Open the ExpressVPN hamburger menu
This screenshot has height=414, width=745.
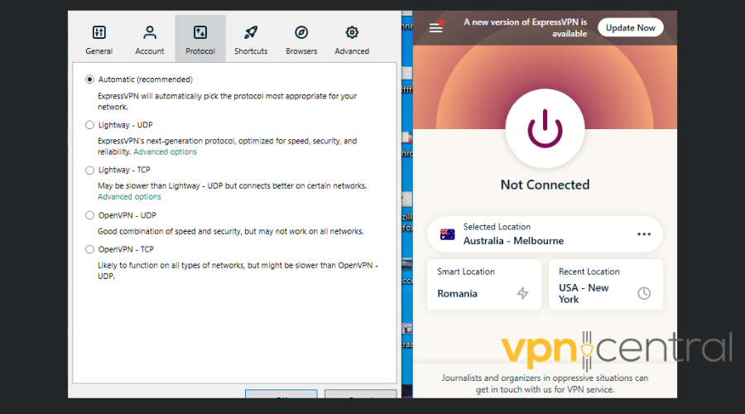pyautogui.click(x=435, y=28)
